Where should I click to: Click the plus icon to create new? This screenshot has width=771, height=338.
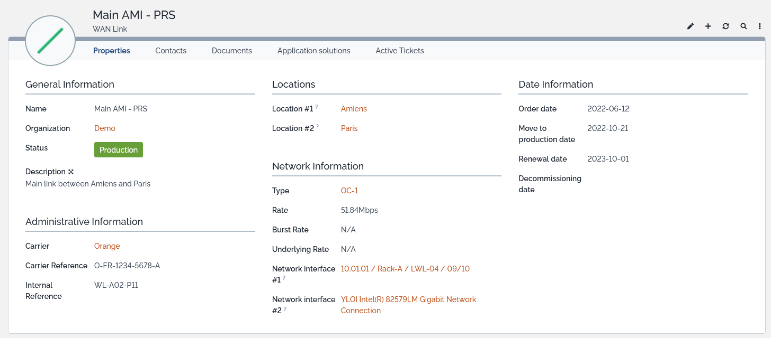[x=708, y=26]
